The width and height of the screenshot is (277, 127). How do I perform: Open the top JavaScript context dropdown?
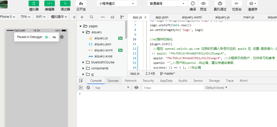click(112, 88)
